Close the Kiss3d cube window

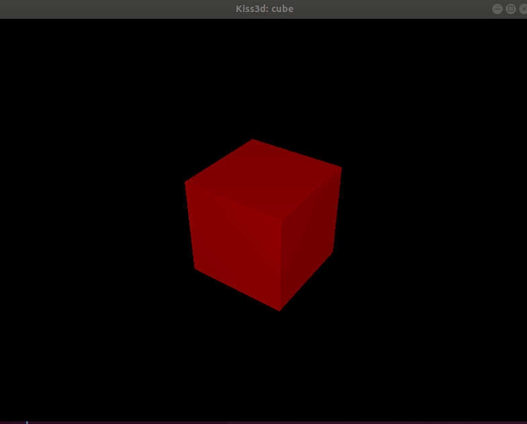click(x=523, y=9)
